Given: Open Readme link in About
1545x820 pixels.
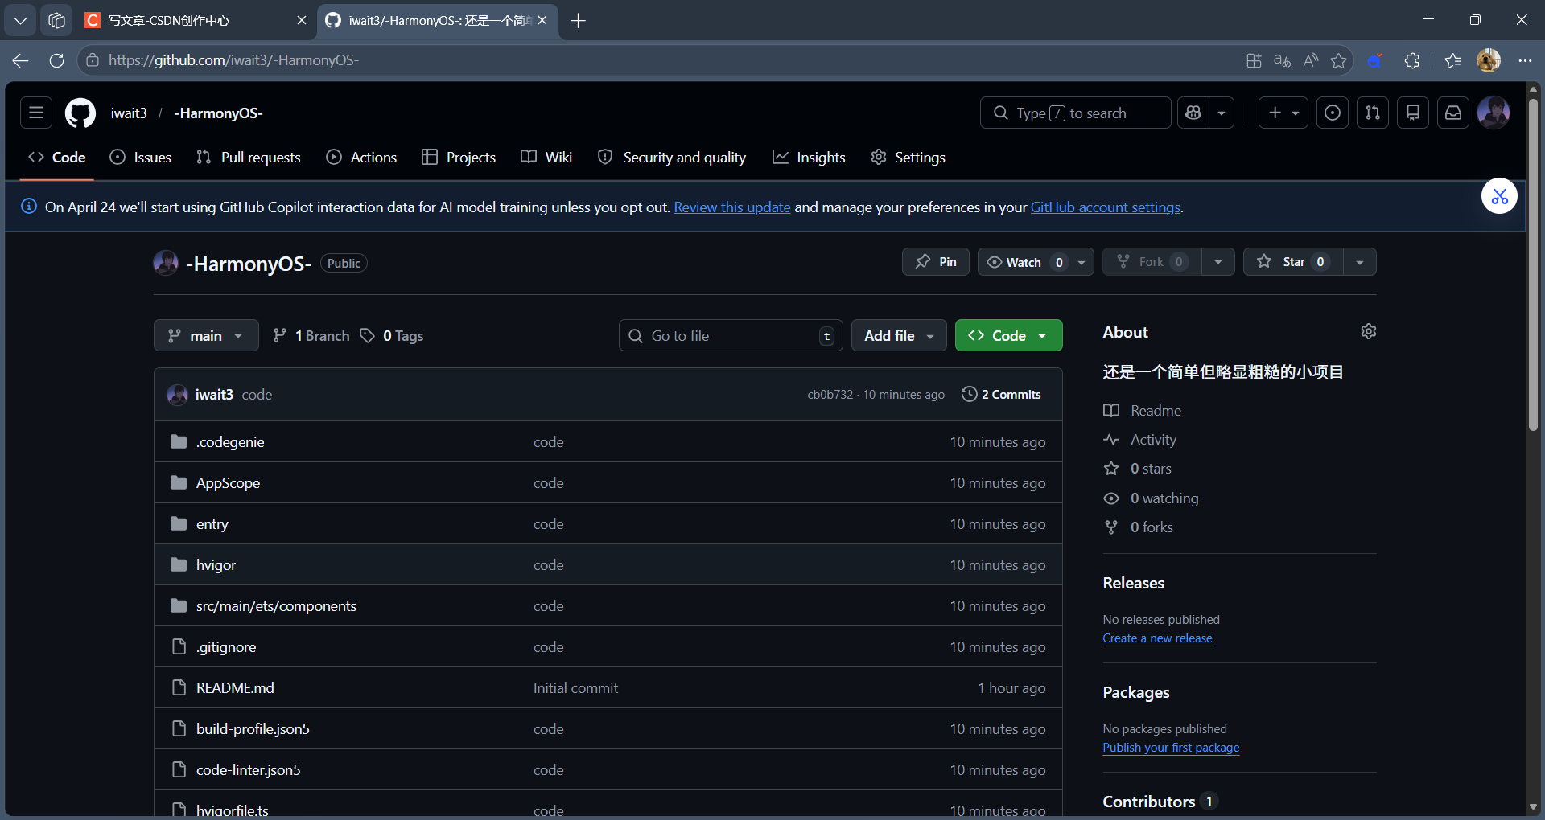Looking at the screenshot, I should pyautogui.click(x=1143, y=411).
